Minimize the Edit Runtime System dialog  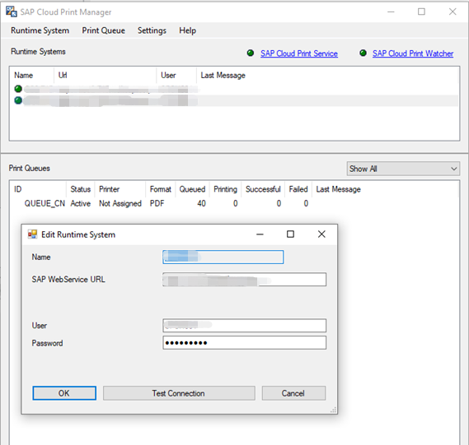[x=260, y=234]
